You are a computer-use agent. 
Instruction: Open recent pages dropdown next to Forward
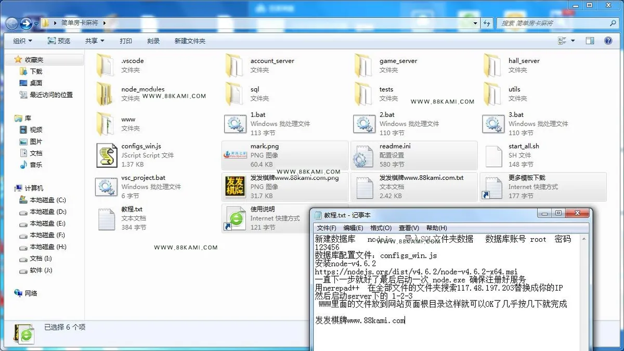36,23
